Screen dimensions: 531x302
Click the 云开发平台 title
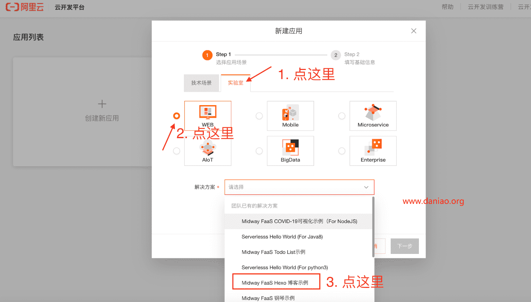click(69, 7)
